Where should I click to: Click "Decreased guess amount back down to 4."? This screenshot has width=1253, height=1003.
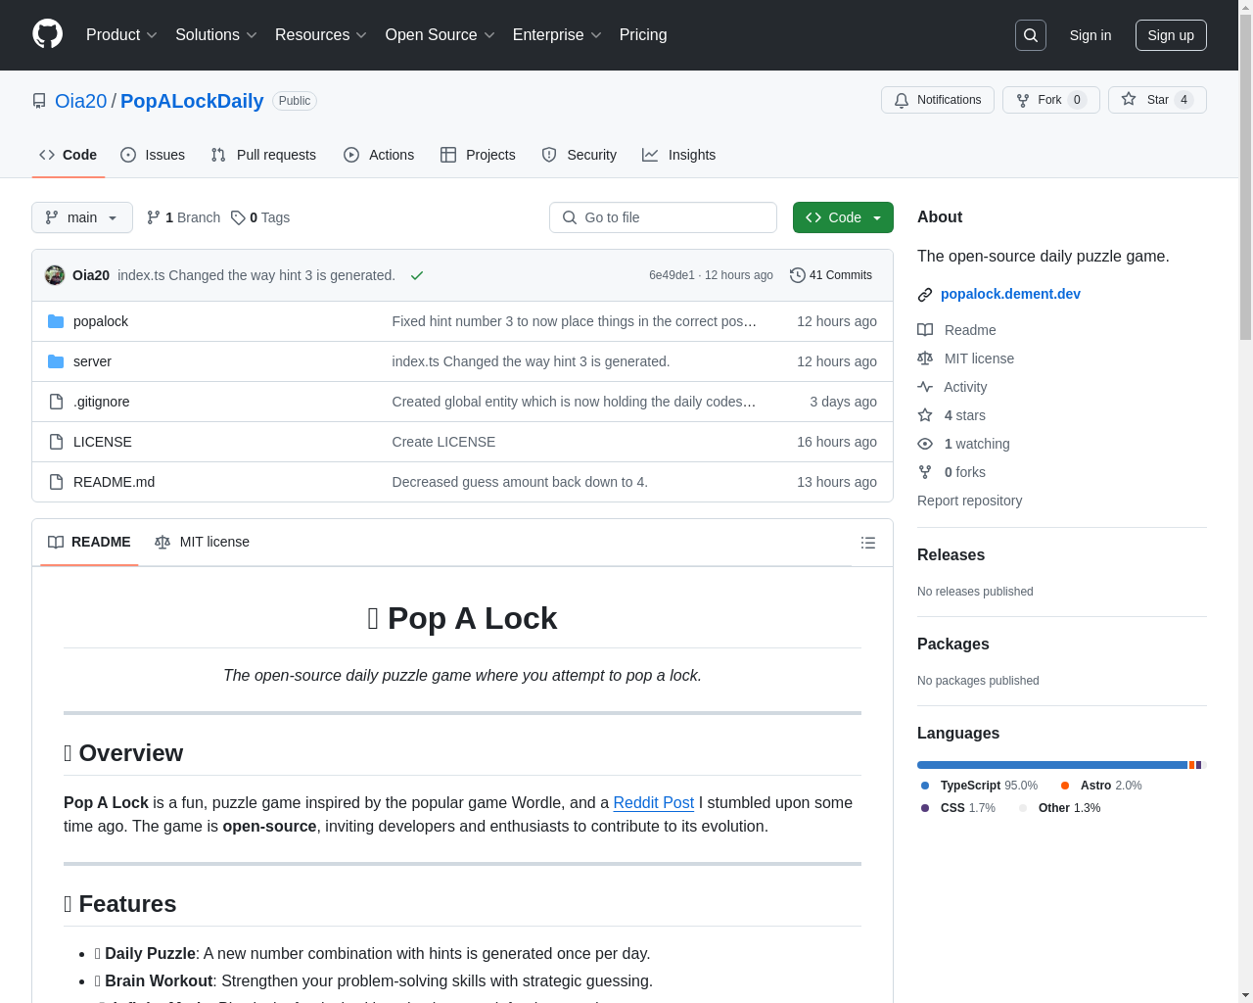click(520, 482)
